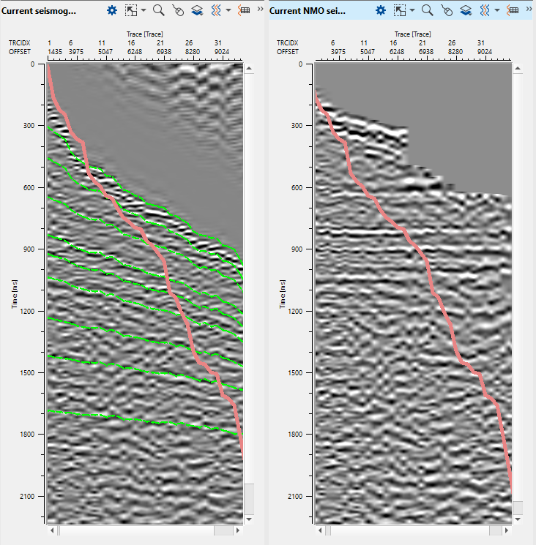536x545 pixels.
Task: Select the zoom magnifier in seismogram panel
Action: [158, 10]
